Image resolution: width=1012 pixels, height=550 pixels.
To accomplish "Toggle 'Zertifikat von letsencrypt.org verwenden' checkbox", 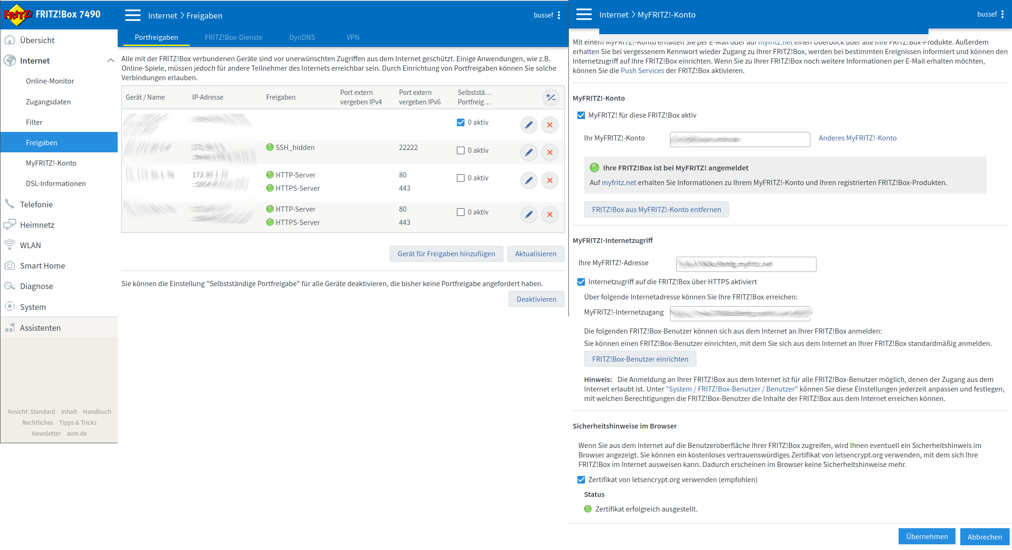I will [x=581, y=480].
